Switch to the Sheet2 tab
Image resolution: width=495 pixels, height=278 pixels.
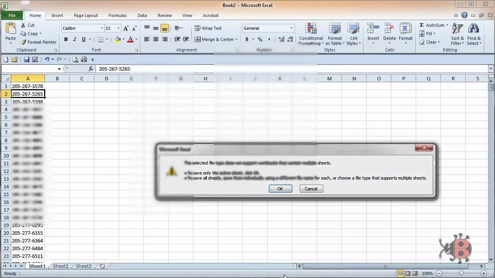tap(61, 266)
